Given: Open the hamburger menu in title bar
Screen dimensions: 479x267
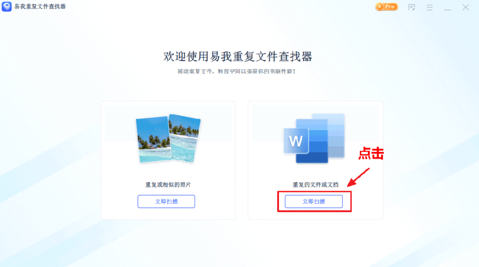Looking at the screenshot, I should [429, 7].
